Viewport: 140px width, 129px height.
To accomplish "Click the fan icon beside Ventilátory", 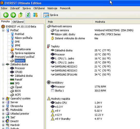I will tap(49, 82).
